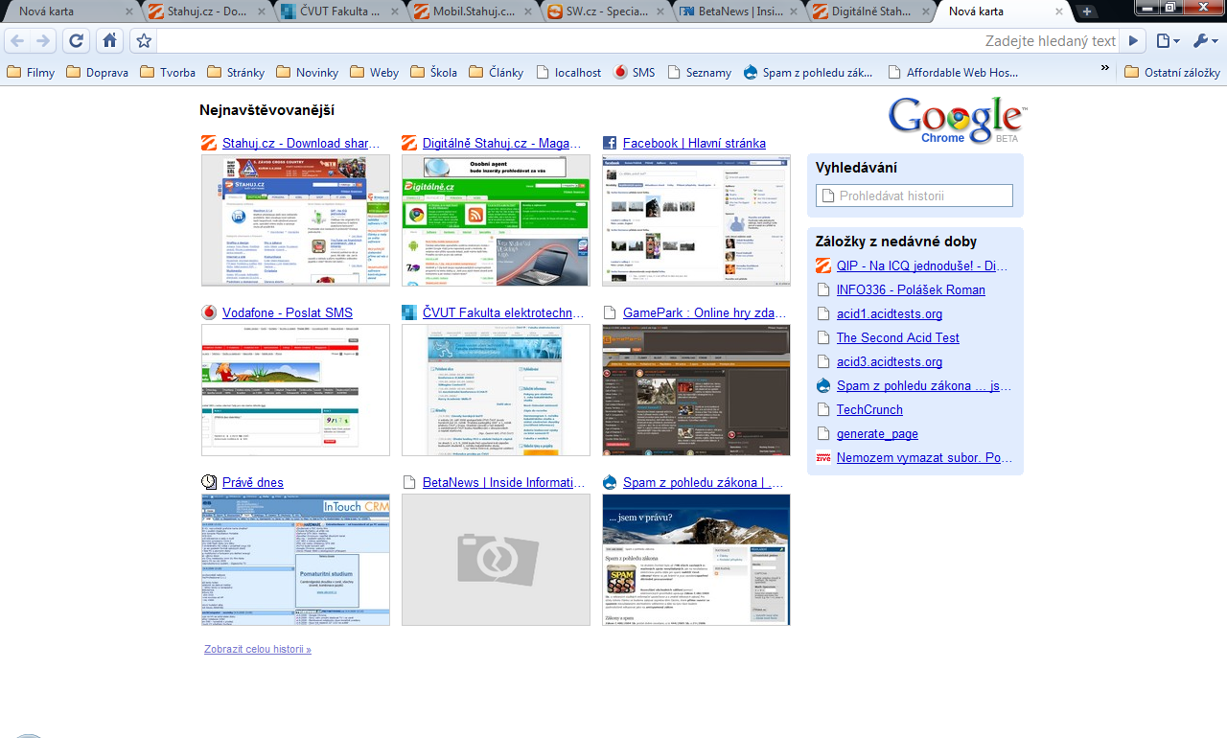Open the ČVUT Fakulta page thumbnail

click(496, 390)
